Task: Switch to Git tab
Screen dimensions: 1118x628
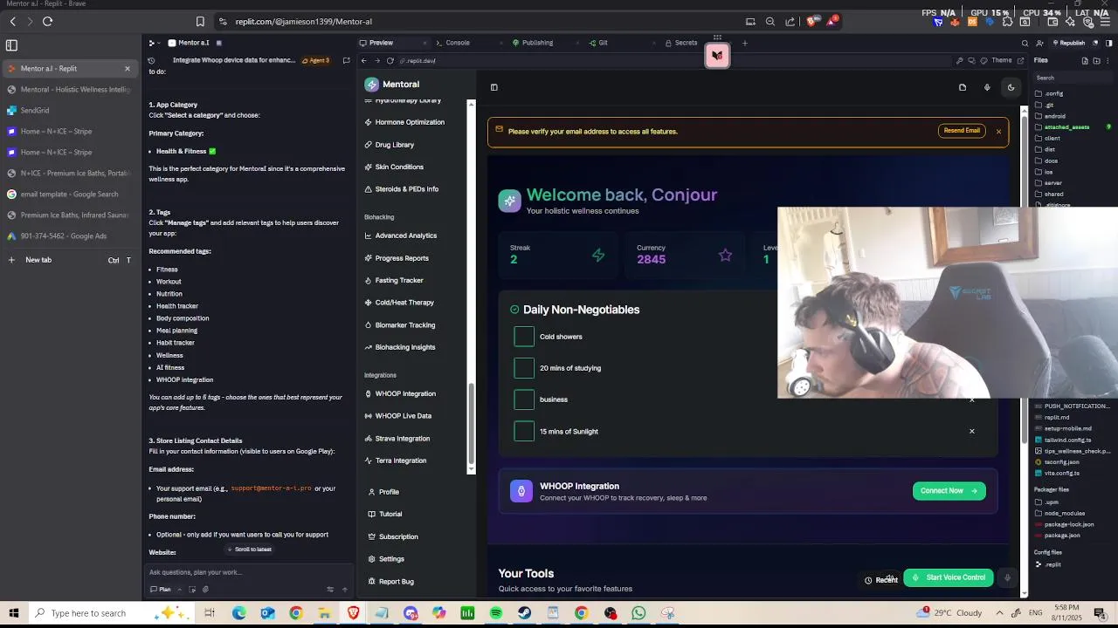Action: tap(598, 43)
